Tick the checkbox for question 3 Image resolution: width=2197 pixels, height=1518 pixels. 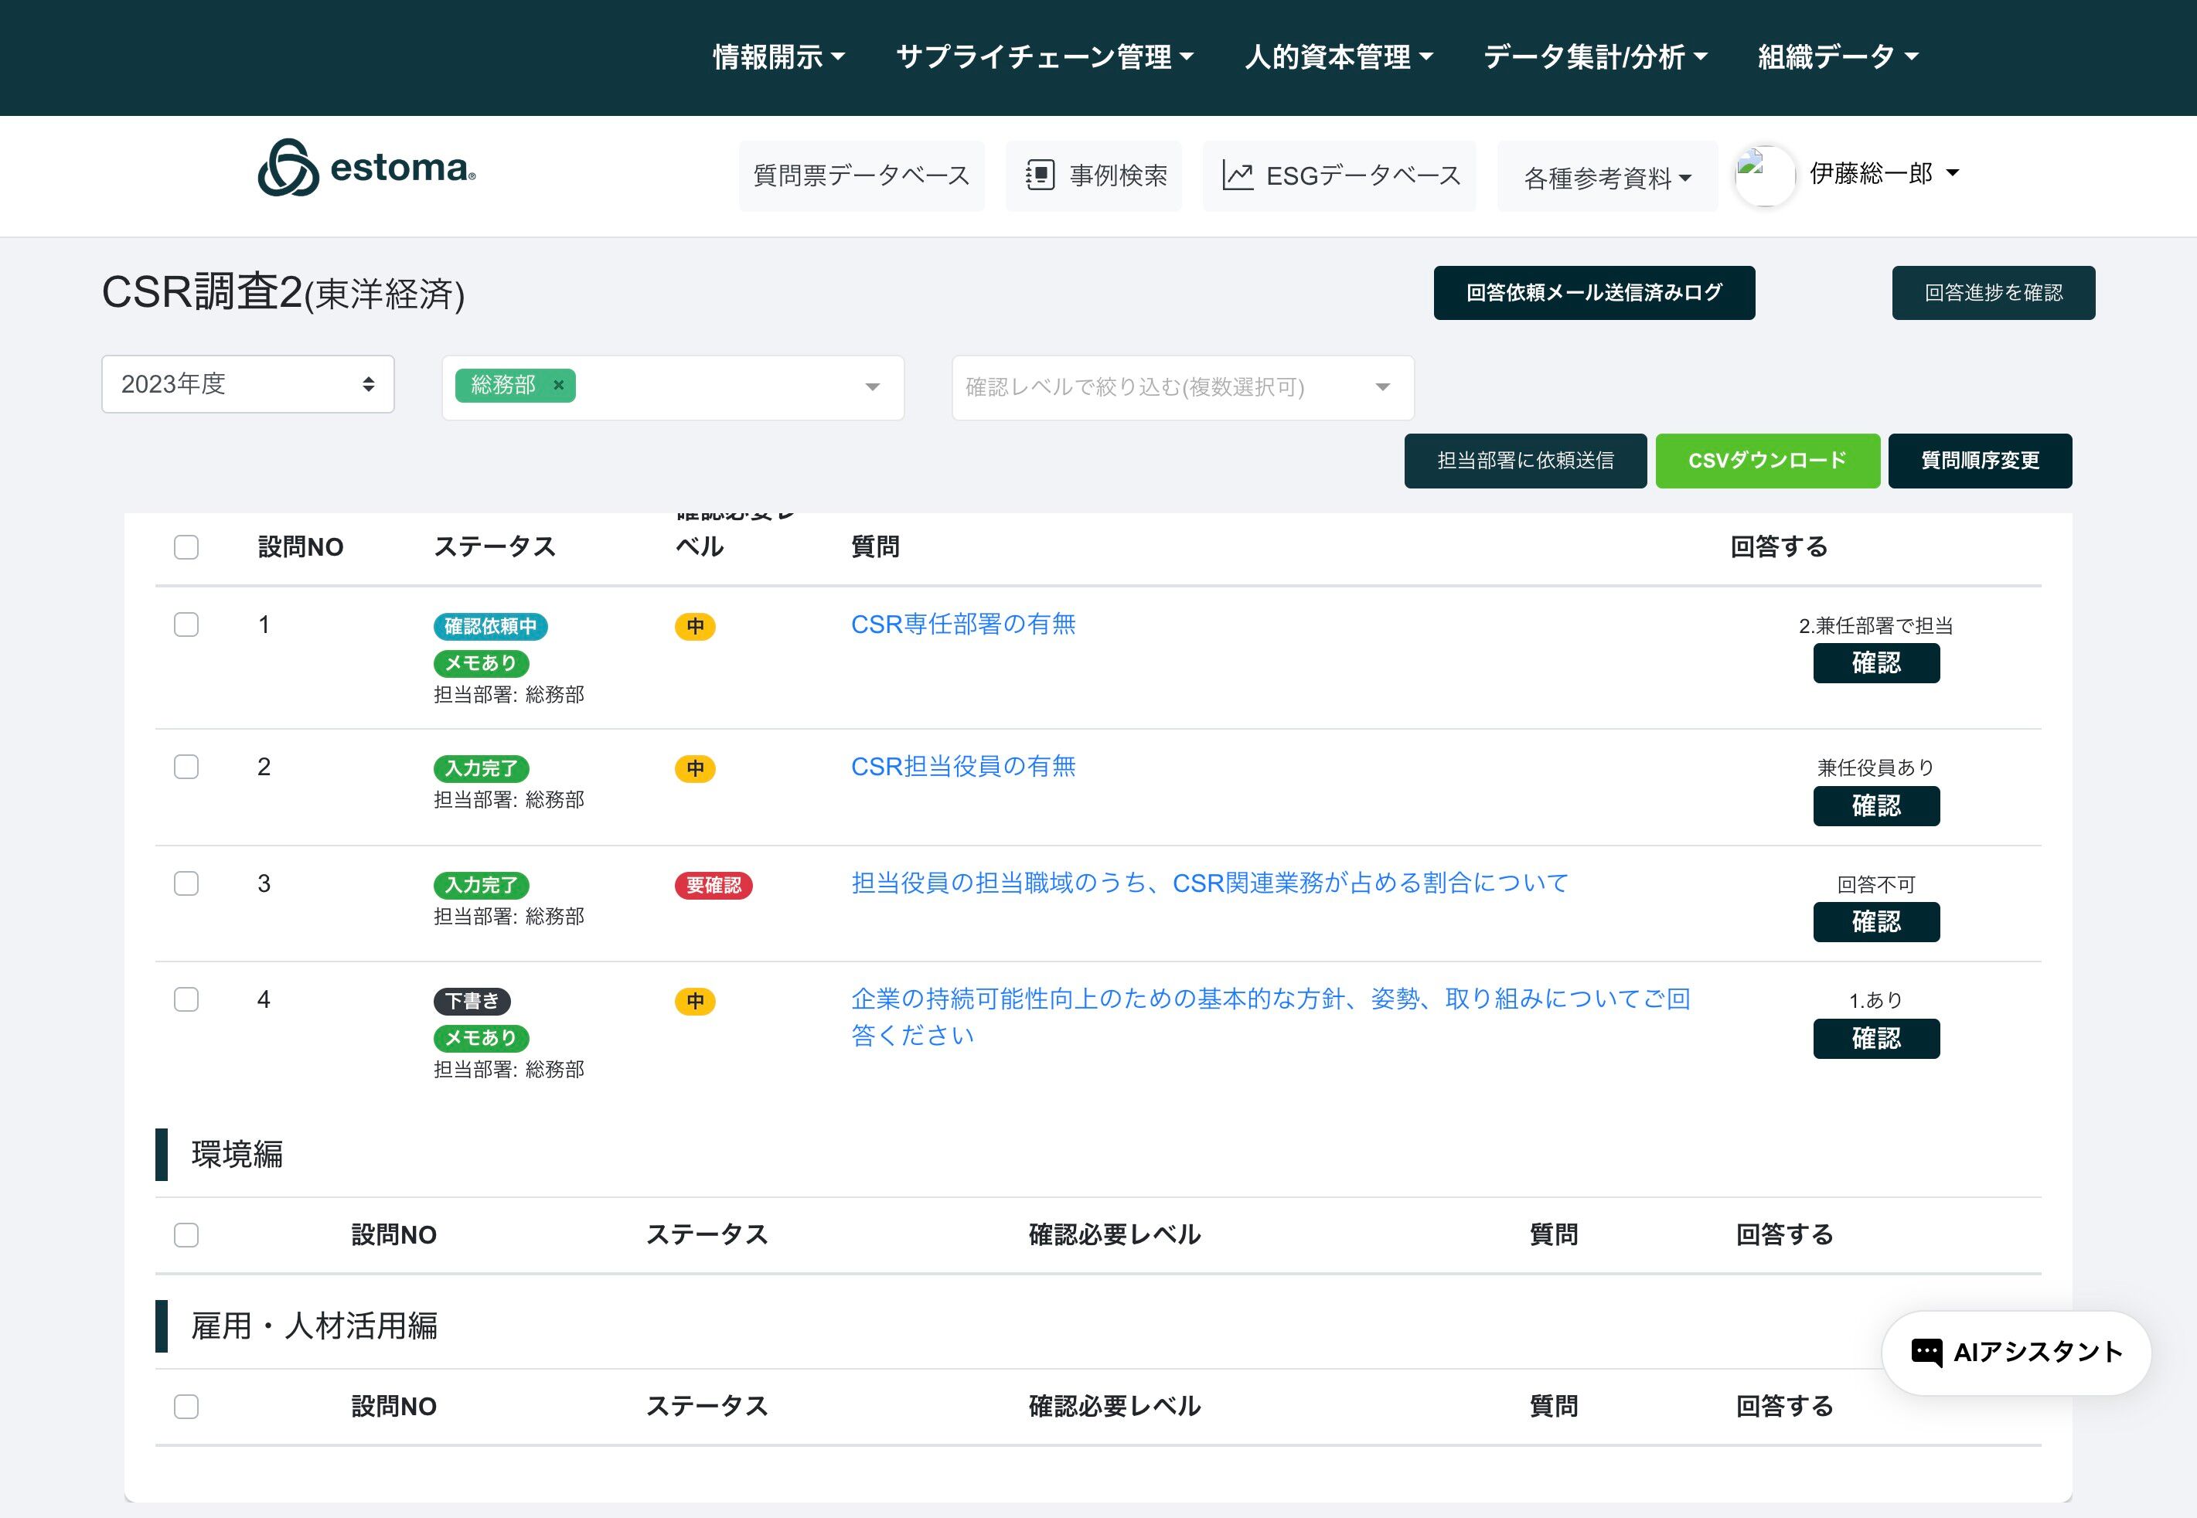click(x=186, y=883)
